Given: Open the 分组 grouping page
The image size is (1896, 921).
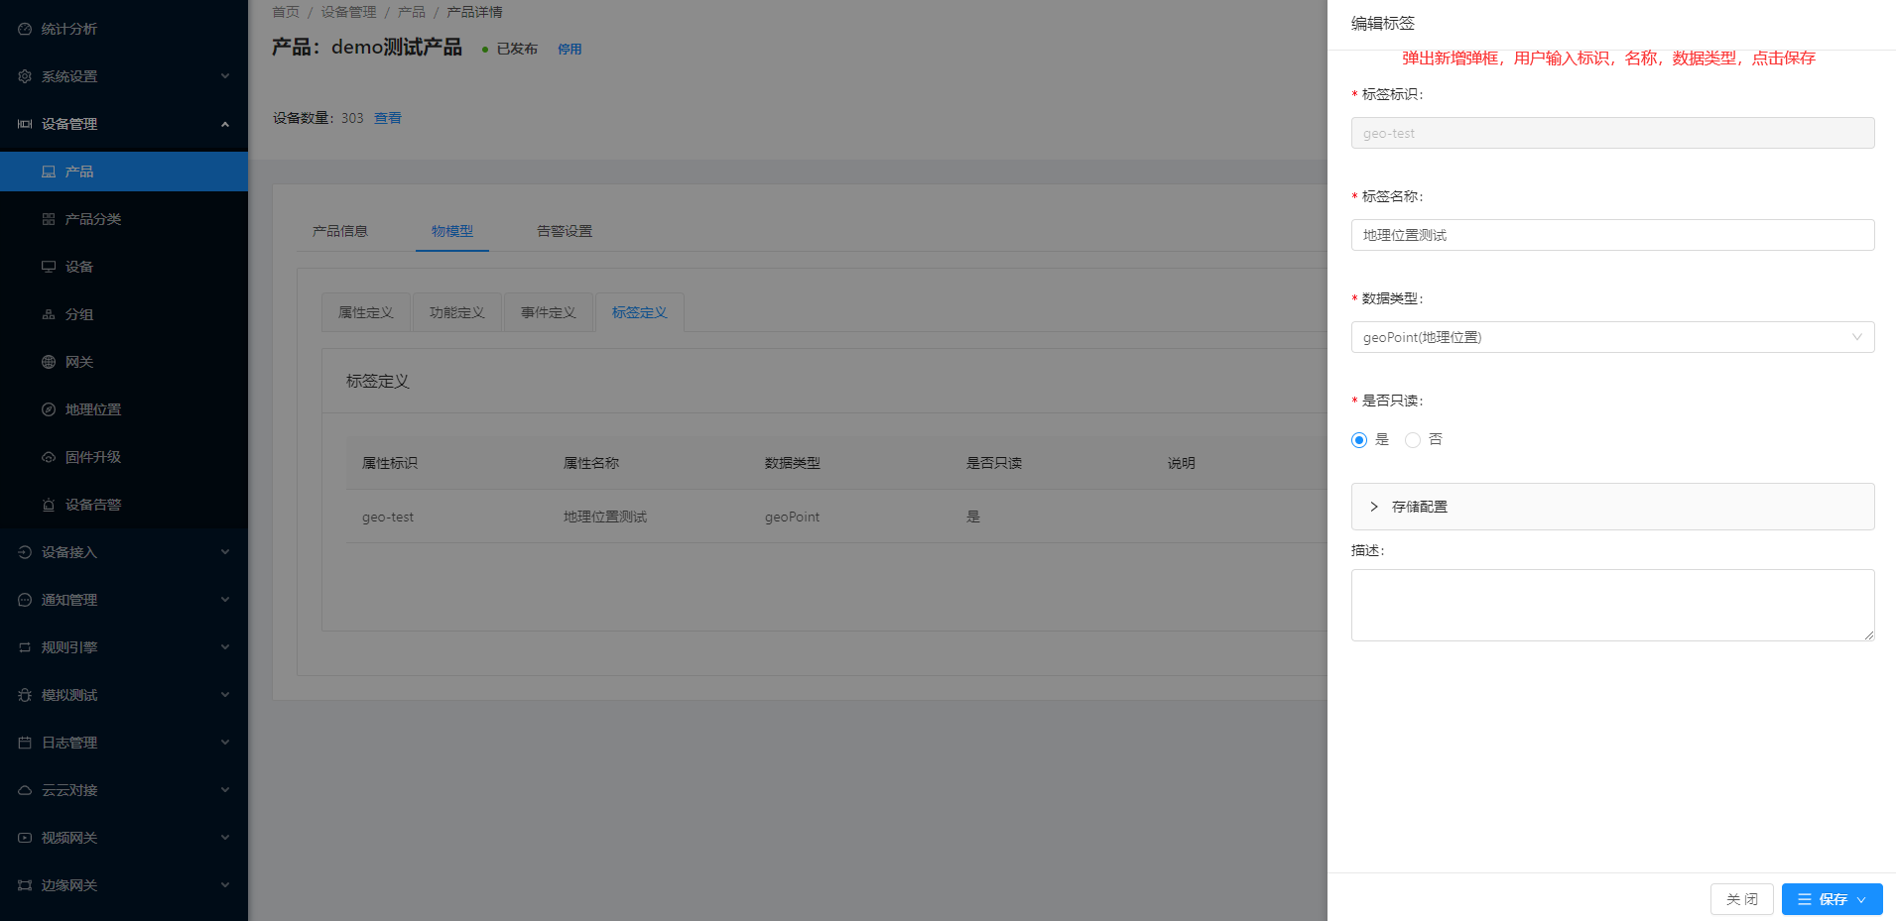Looking at the screenshot, I should [79, 313].
